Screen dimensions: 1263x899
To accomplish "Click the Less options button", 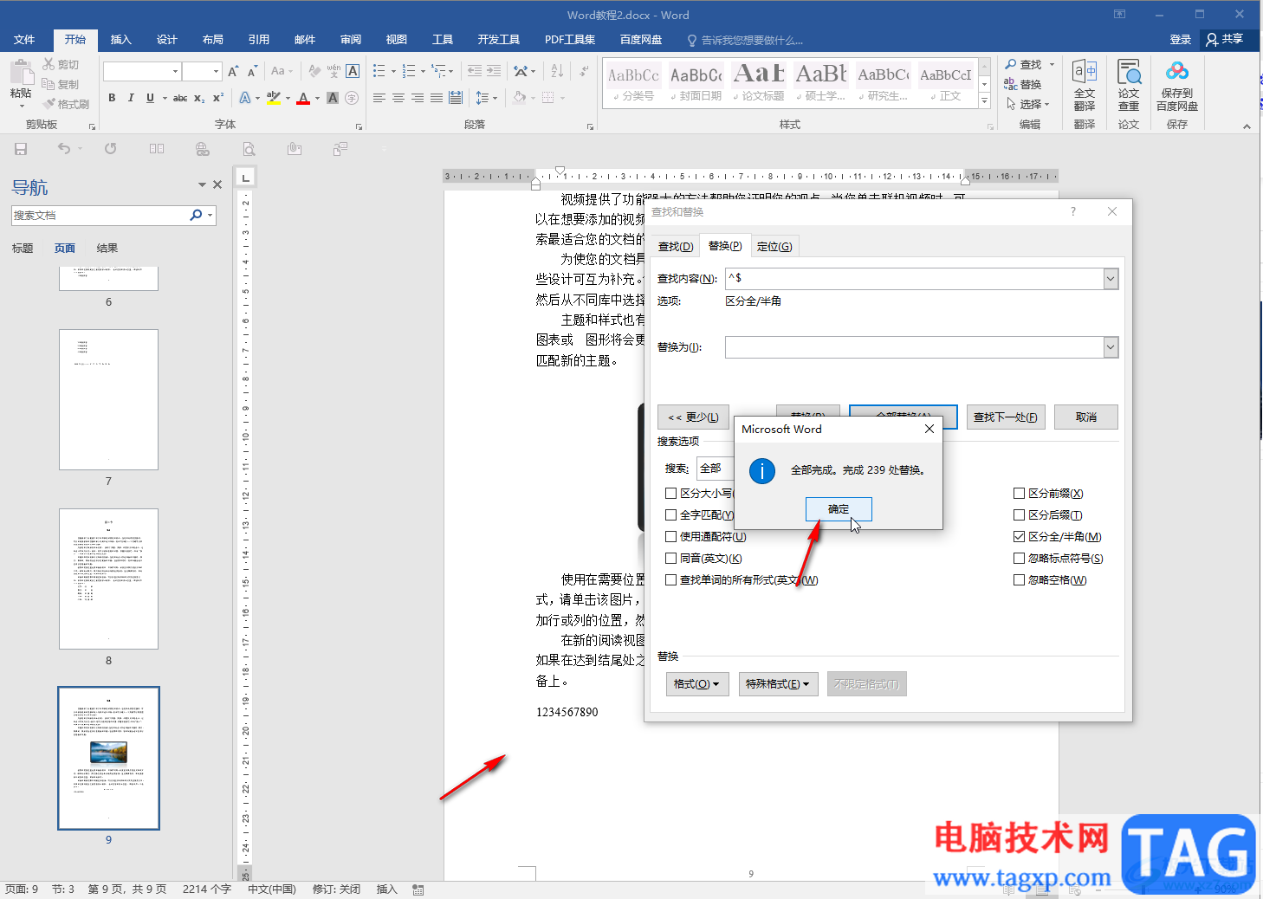I will coord(693,417).
